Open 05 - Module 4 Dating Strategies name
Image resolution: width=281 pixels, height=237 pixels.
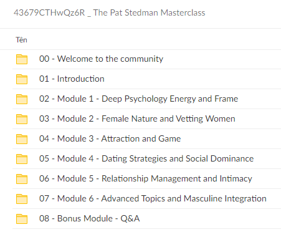146,159
